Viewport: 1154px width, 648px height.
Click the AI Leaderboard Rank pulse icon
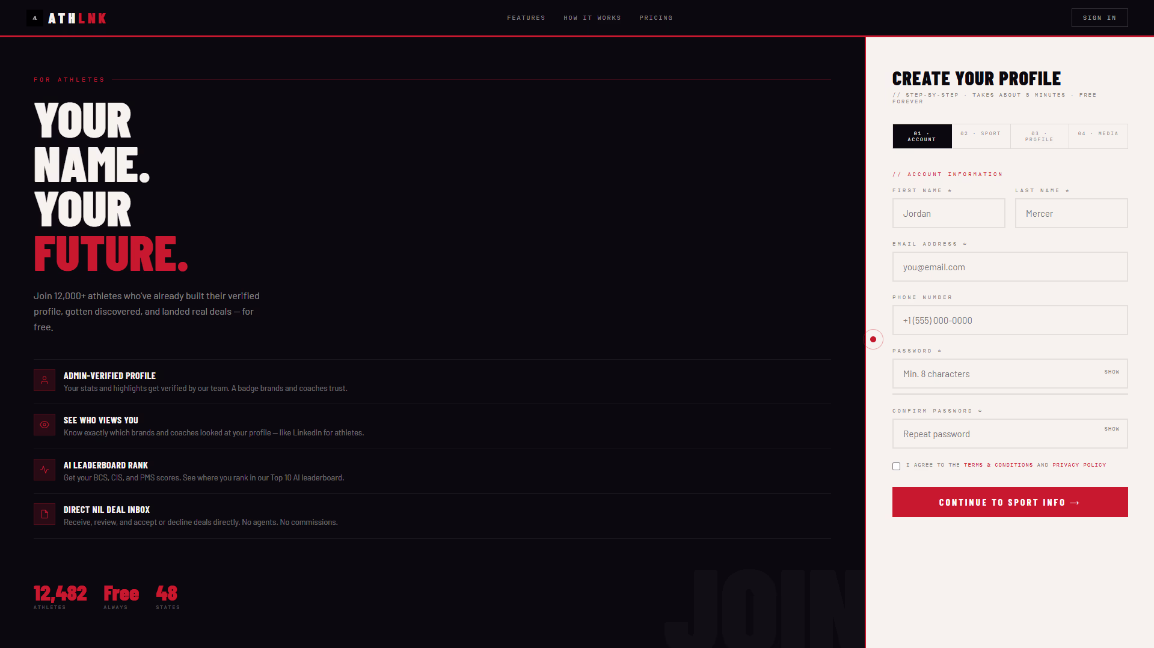pos(45,470)
